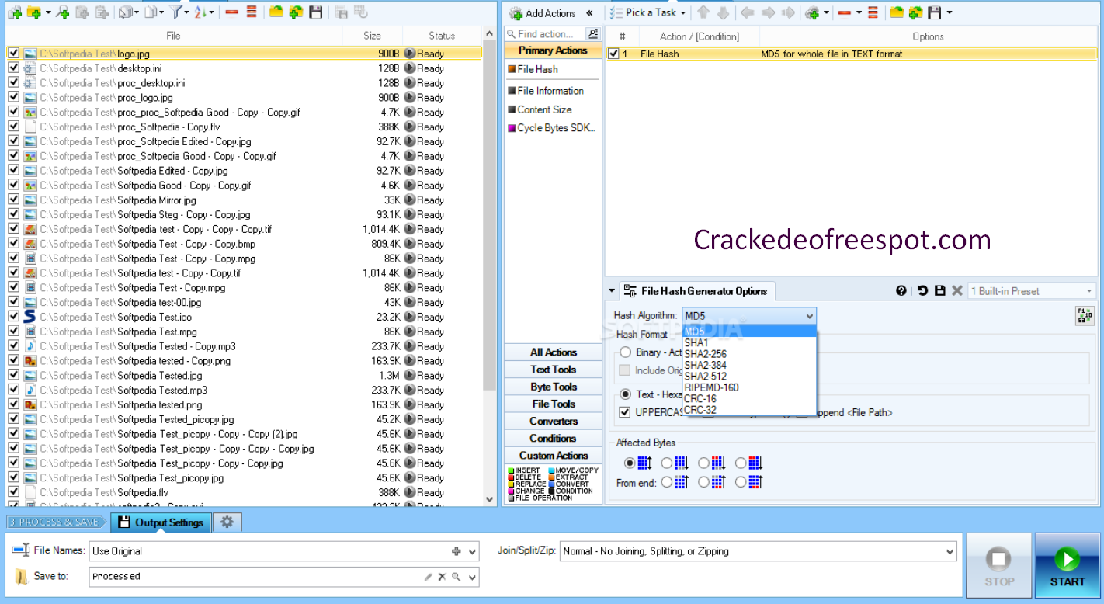Click the open file list folder icon
Screen dimensions: 1104x604
(276, 12)
